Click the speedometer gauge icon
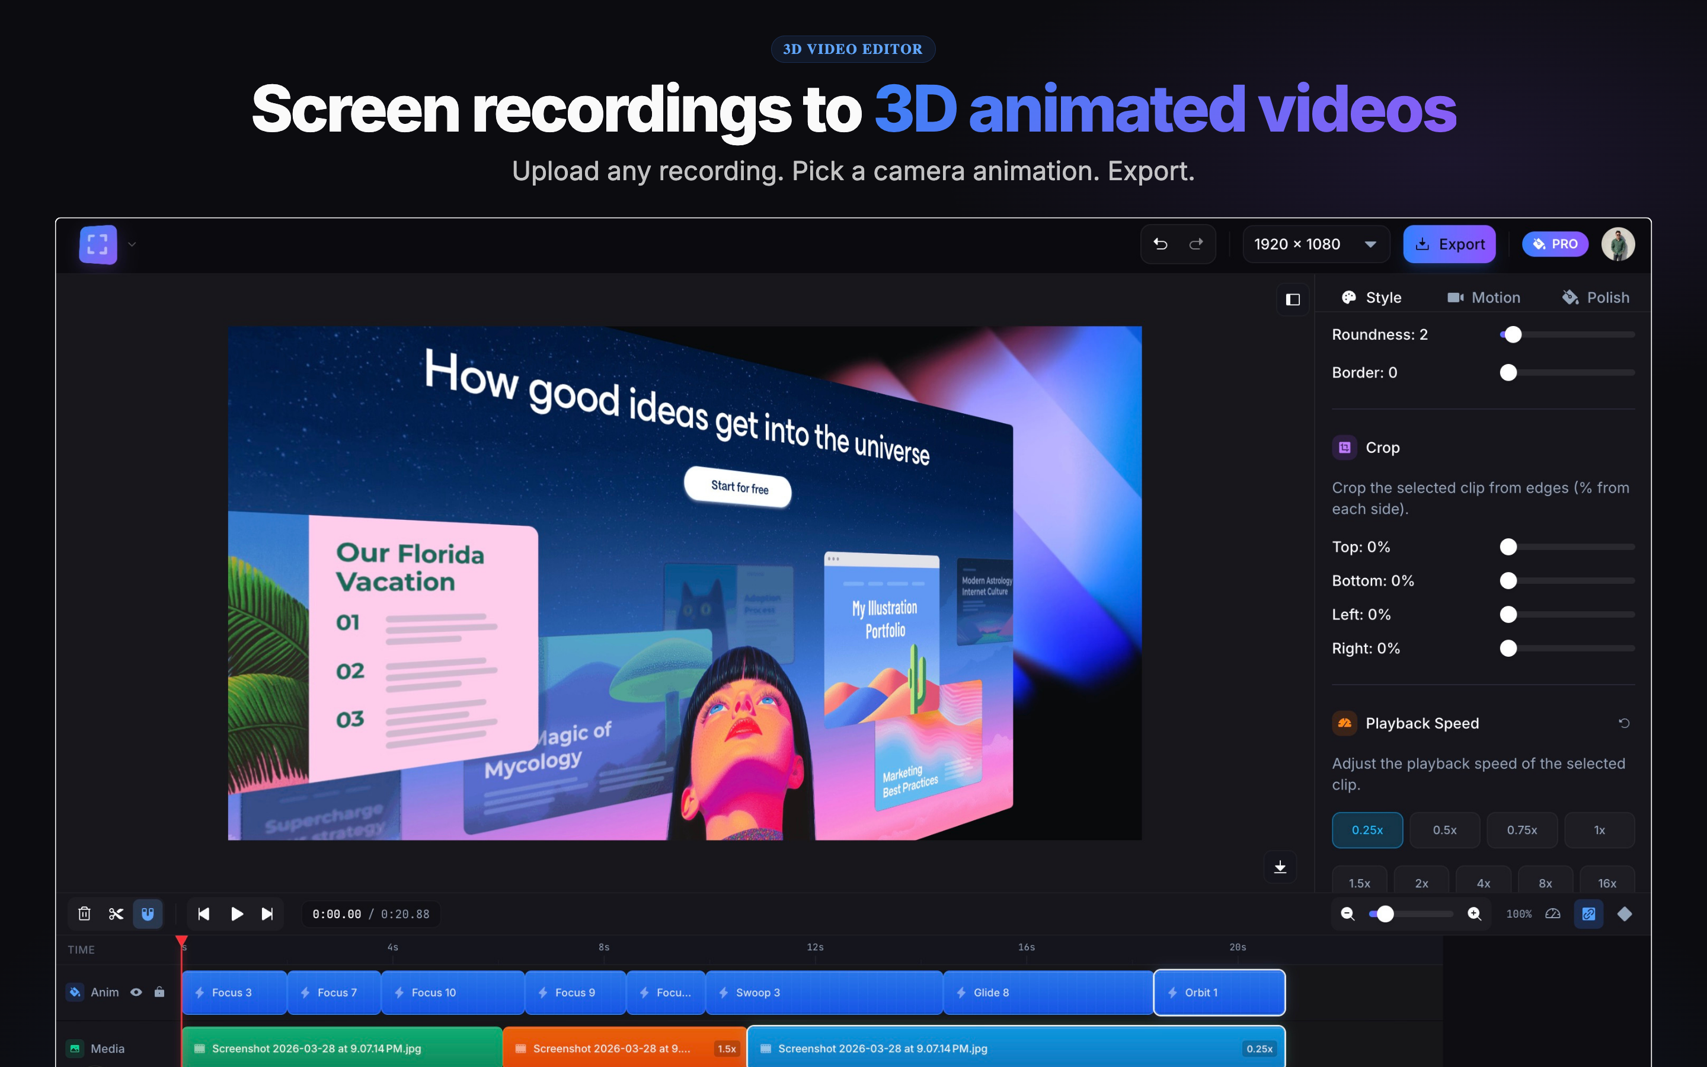The image size is (1707, 1067). [1552, 914]
